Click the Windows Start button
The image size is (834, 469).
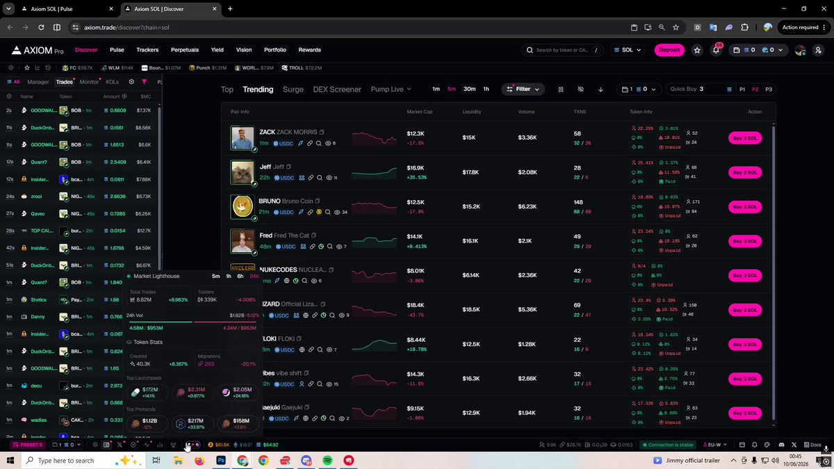coord(10,461)
